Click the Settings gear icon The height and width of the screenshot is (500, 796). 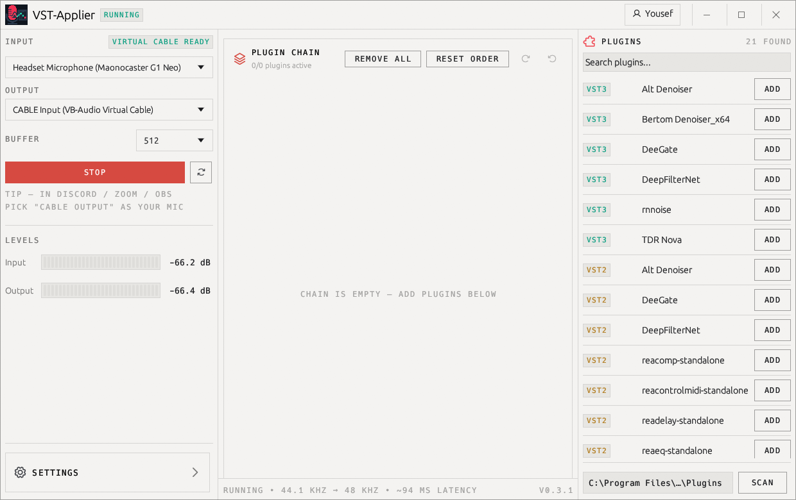(20, 472)
